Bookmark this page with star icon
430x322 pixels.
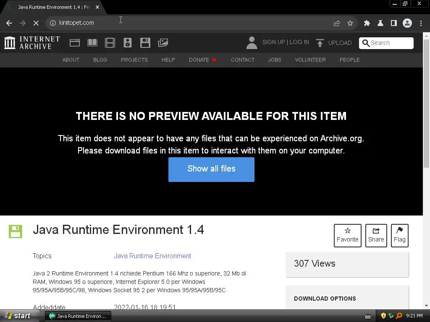pos(350,23)
